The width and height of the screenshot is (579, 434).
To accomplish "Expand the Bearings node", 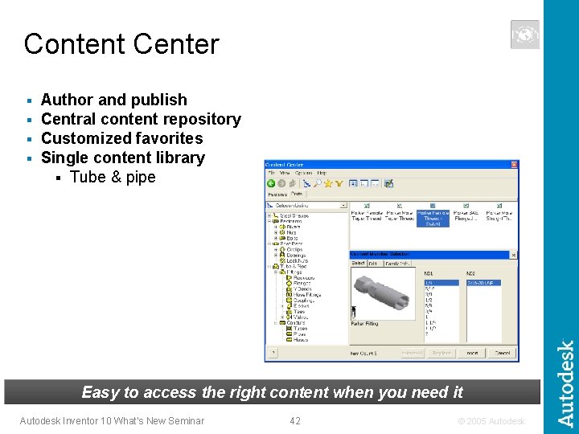I will coord(276,255).
